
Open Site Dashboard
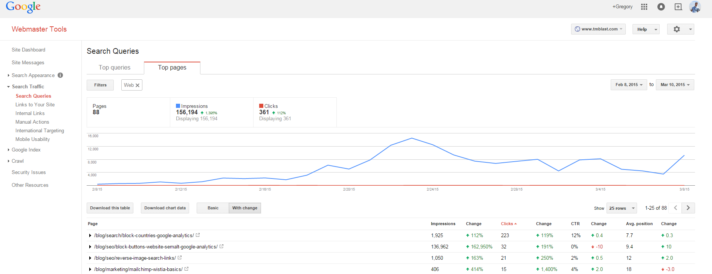pos(28,50)
